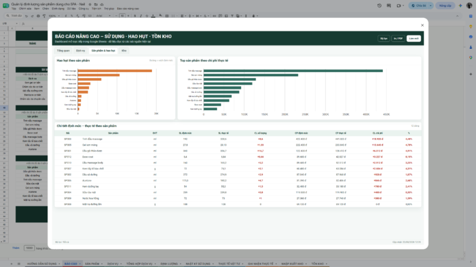
Task: Switch to HƯỚNG DẪN SỬ DỤNG sheet tab
Action: [42, 264]
